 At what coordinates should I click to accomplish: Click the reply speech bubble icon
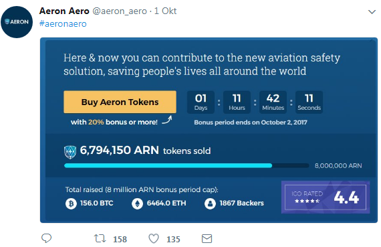(x=46, y=238)
